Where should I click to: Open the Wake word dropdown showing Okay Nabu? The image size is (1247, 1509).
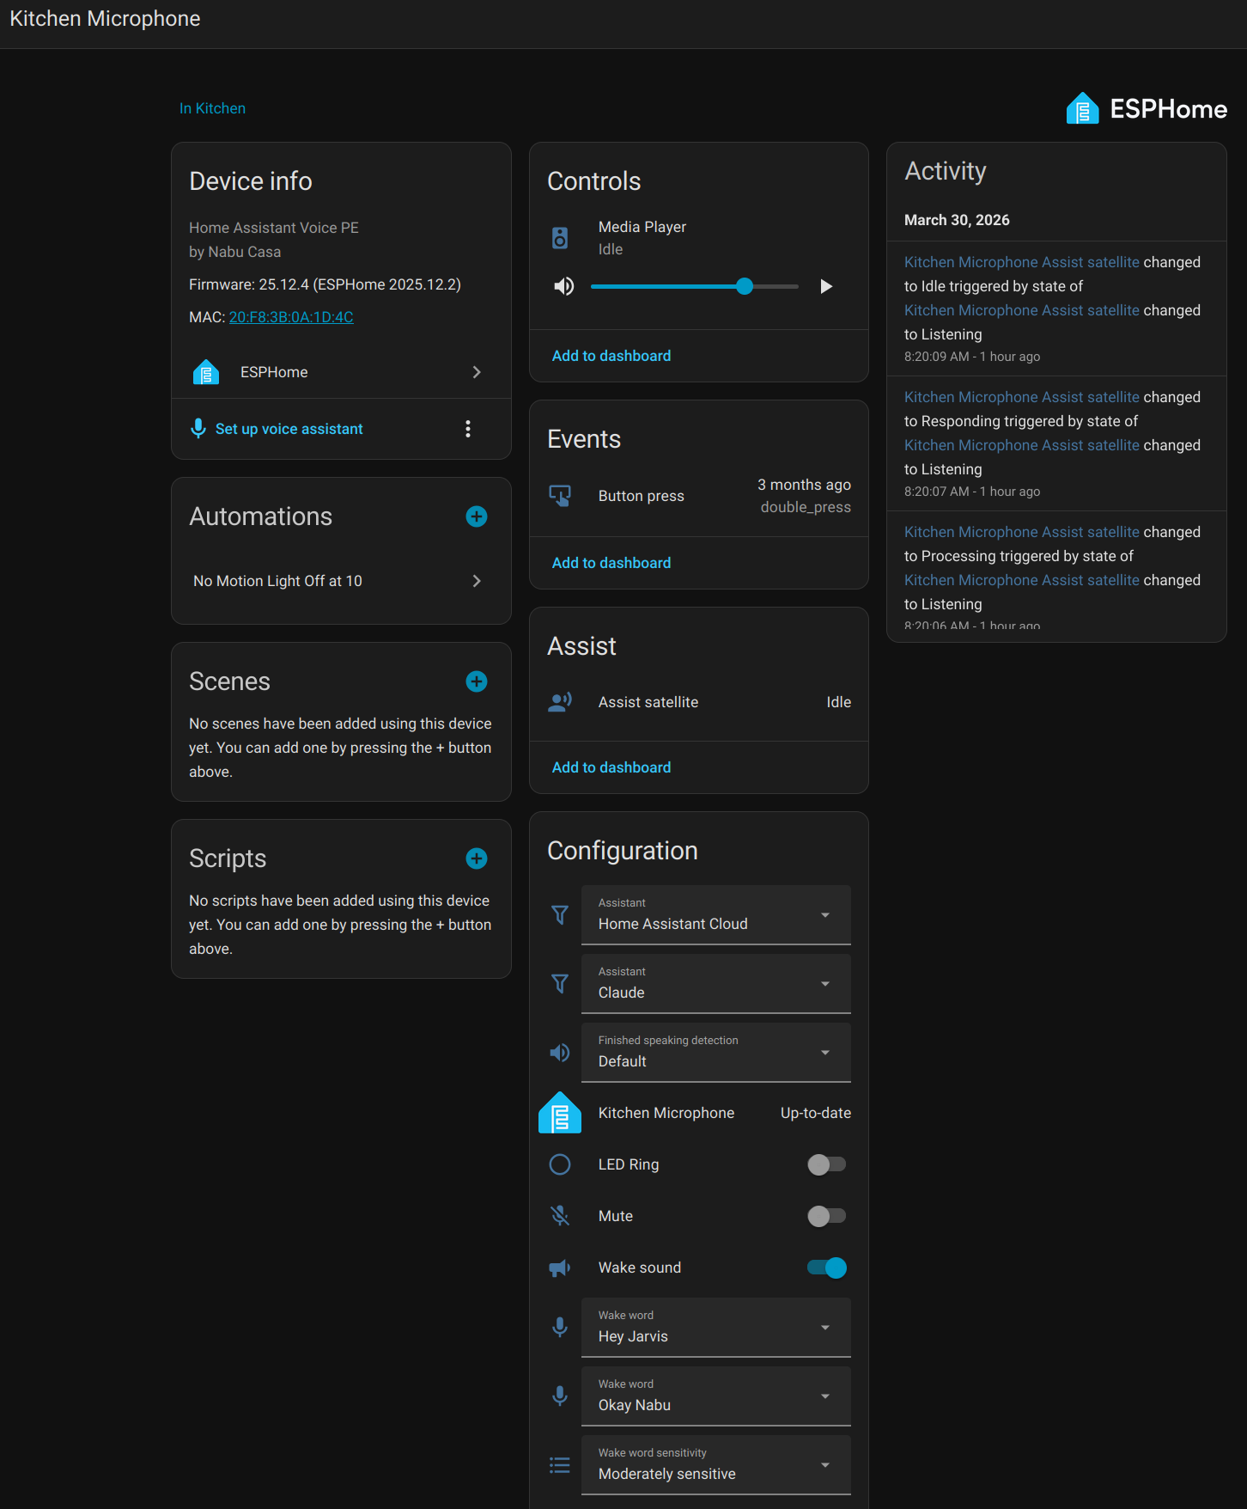click(x=716, y=1396)
